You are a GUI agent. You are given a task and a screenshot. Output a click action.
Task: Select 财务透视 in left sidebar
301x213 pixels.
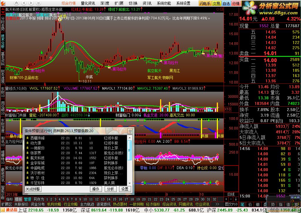tap(3, 76)
